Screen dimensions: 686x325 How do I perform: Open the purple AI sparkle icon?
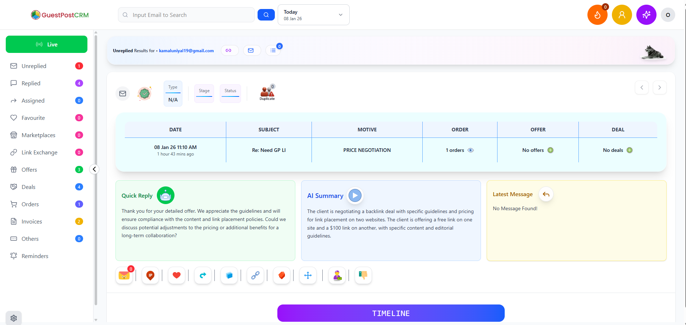[646, 15]
